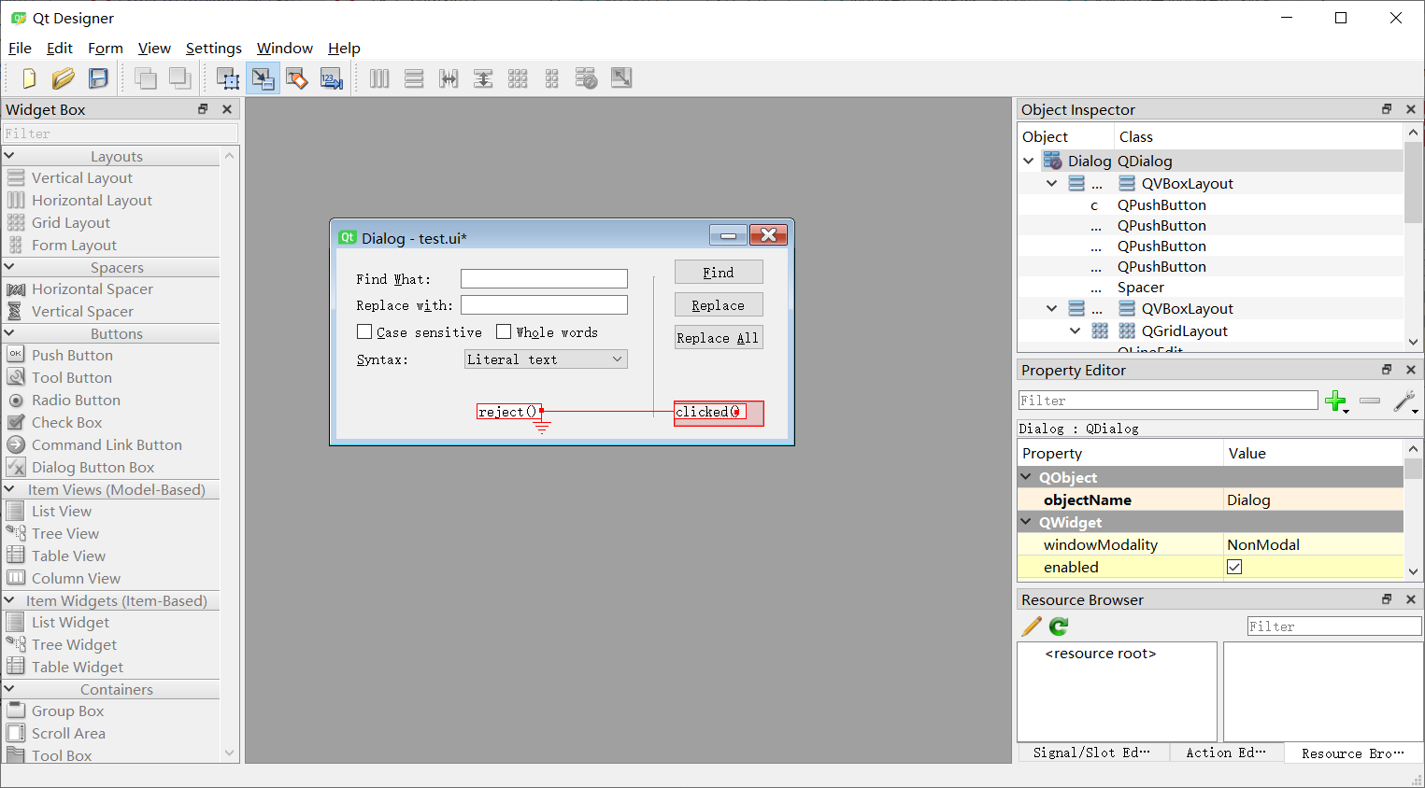The height and width of the screenshot is (788, 1425).
Task: Collapse the Spacers category
Action: coord(9,267)
